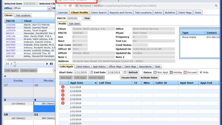Click the Holiday color legend box
This screenshot has width=222, height=125.
click(x=171, y=73)
